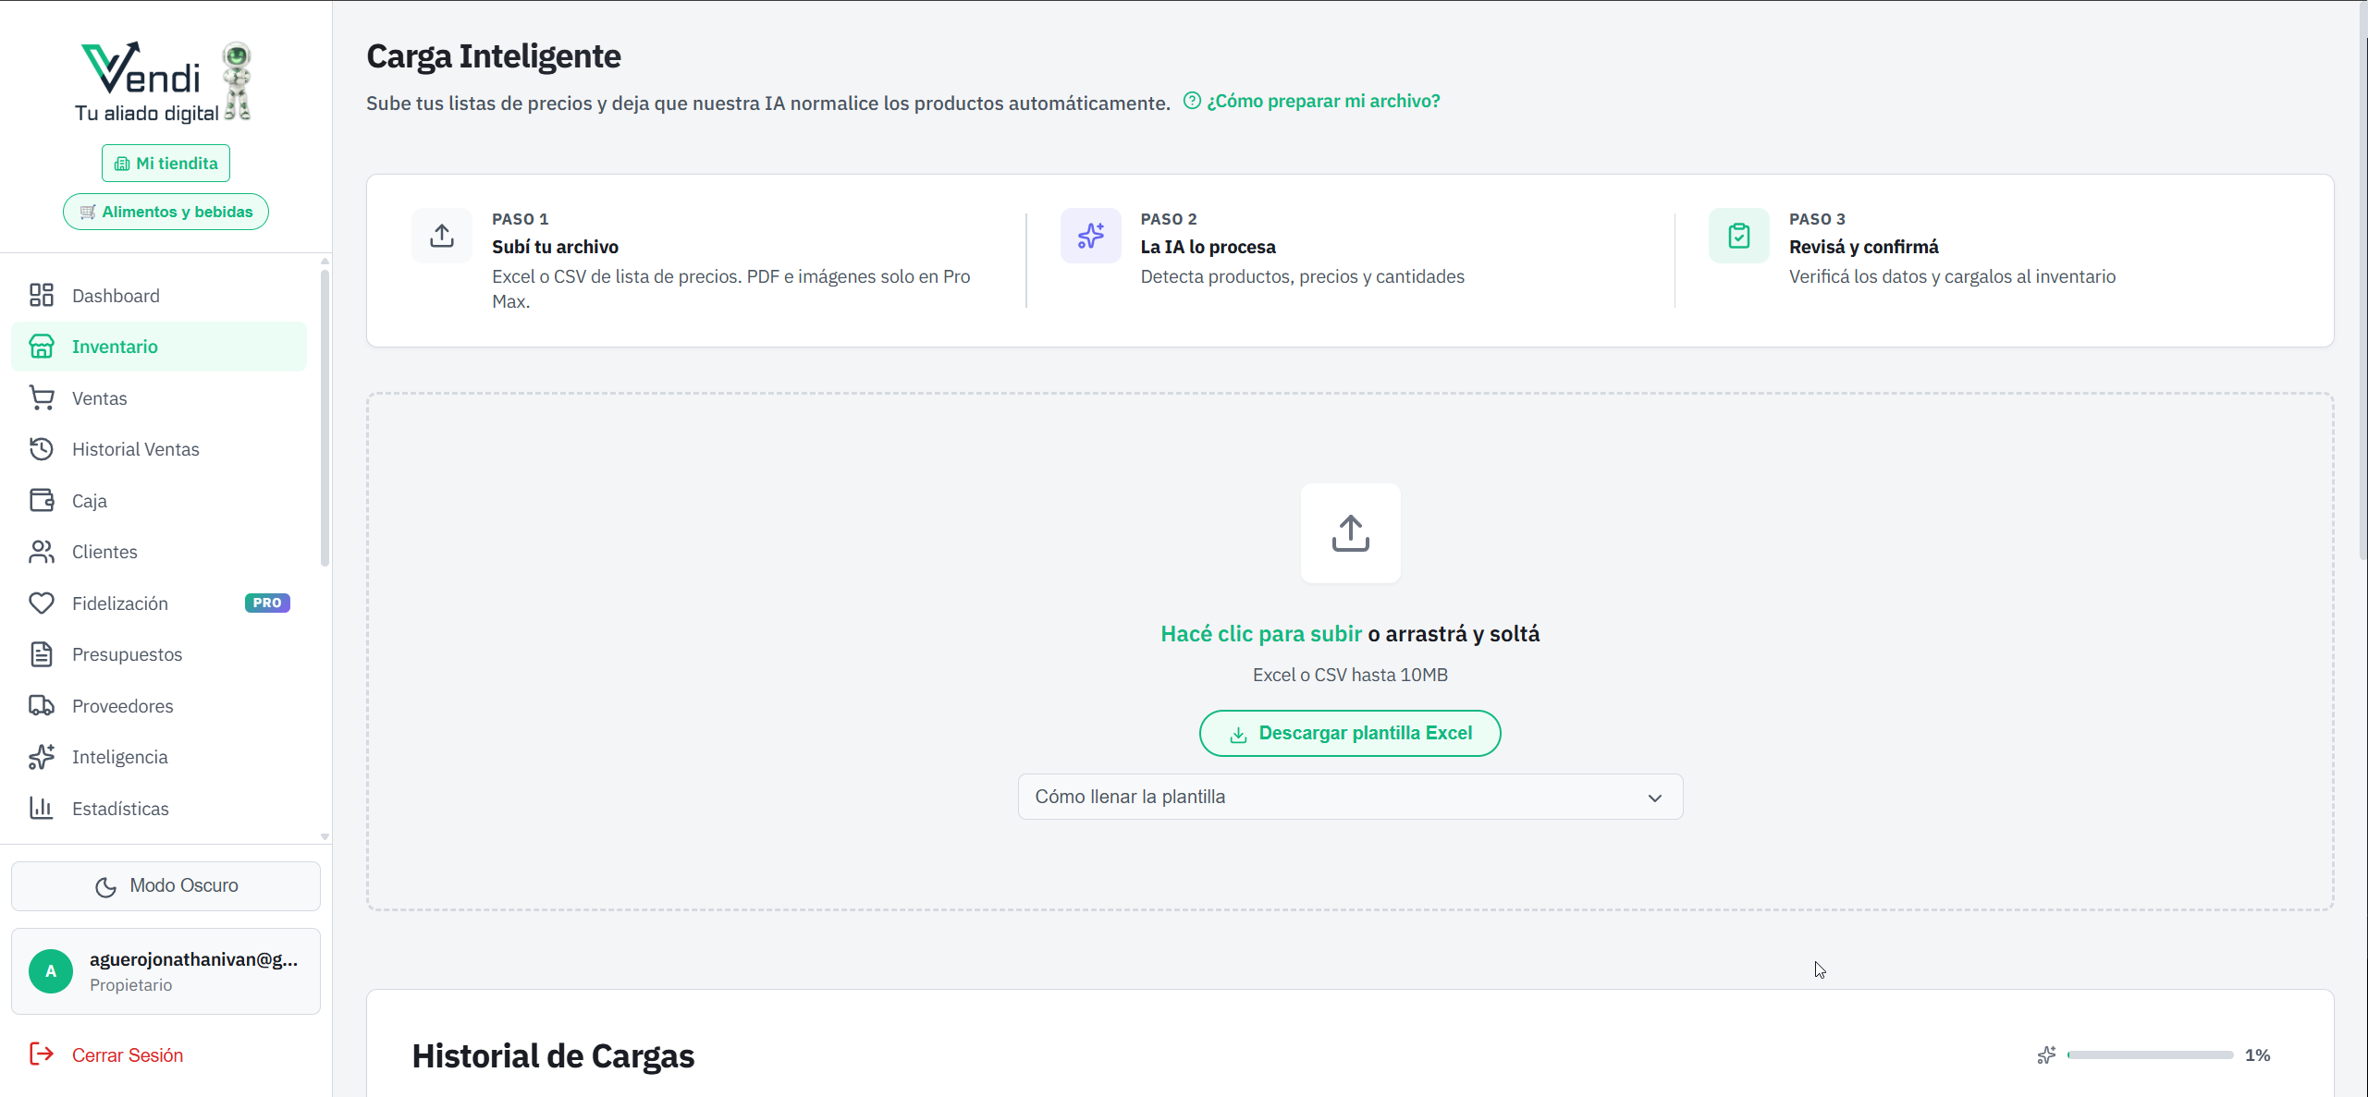Expand Cómo llenar la plantilla dropdown
The width and height of the screenshot is (2368, 1097).
[1350, 797]
